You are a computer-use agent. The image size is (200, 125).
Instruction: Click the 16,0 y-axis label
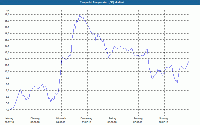[7, 33]
